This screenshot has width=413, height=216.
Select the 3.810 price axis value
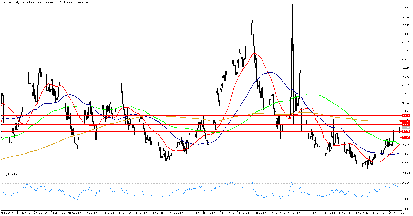click(406, 102)
